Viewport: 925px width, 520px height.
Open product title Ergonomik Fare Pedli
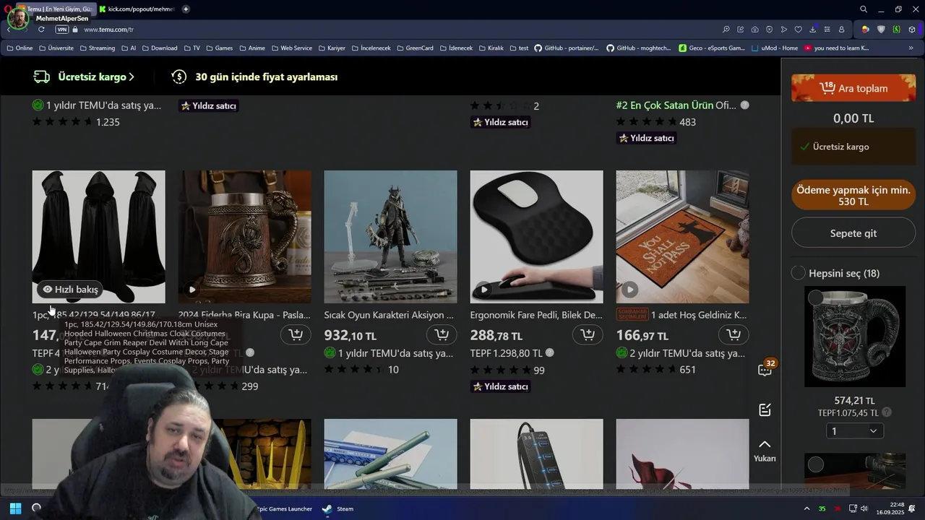[536, 315]
